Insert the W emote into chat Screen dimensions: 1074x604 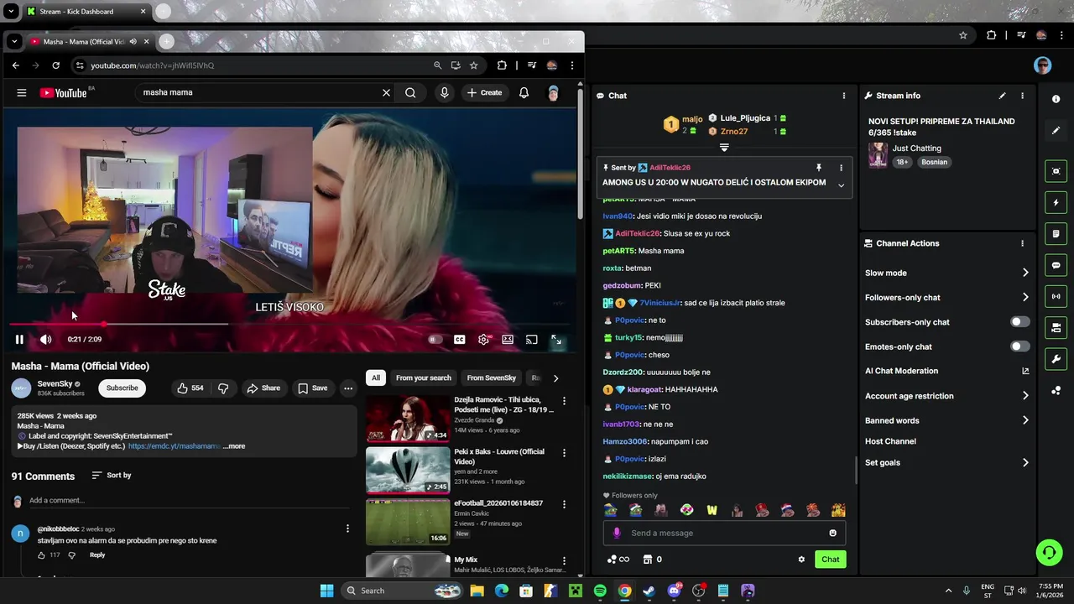[x=712, y=510]
